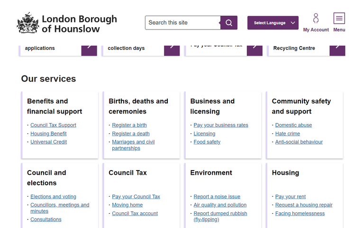The height and width of the screenshot is (228, 364).
Task: Open Register a birth link
Action: point(129,125)
